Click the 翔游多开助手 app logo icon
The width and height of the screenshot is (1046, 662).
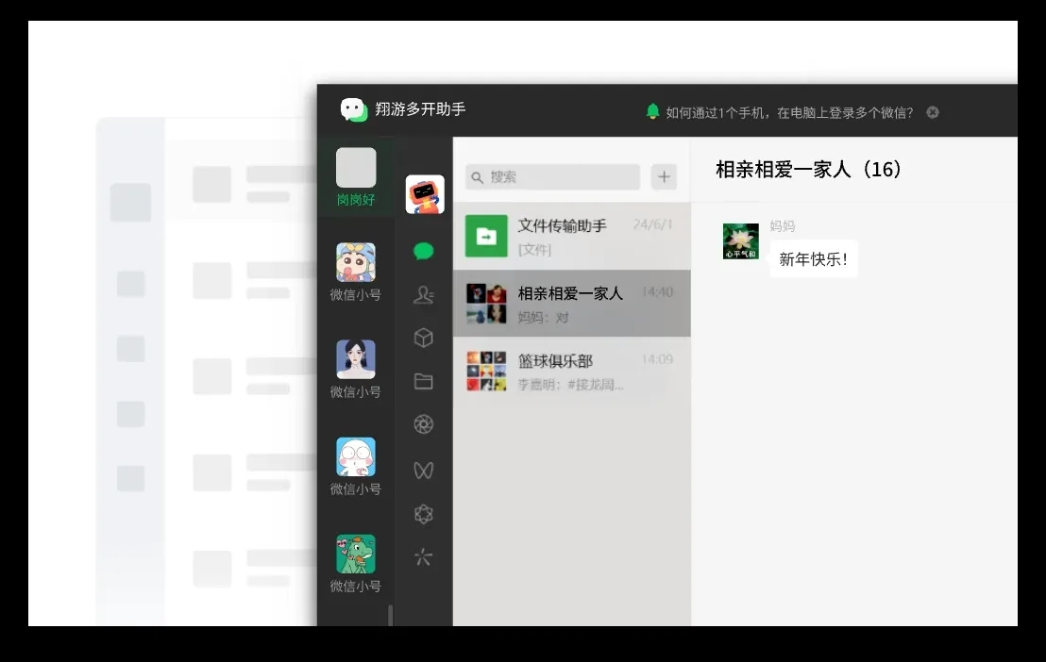[x=354, y=110]
